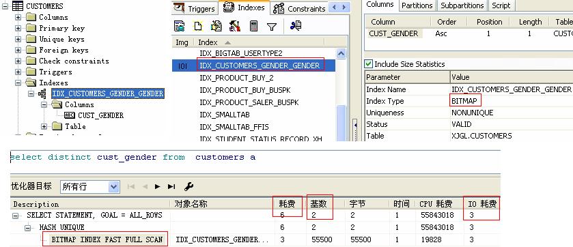Click the create new index icon

pos(197,26)
